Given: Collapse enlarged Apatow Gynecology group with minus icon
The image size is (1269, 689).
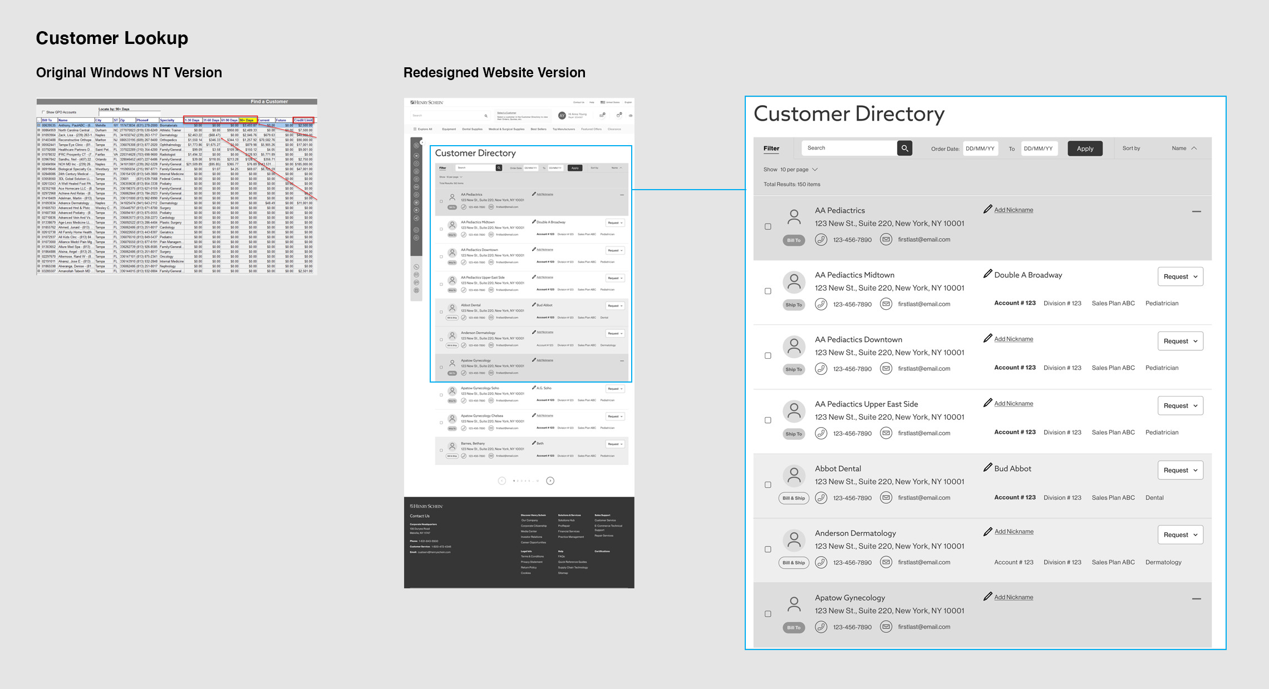Looking at the screenshot, I should pos(1196,598).
